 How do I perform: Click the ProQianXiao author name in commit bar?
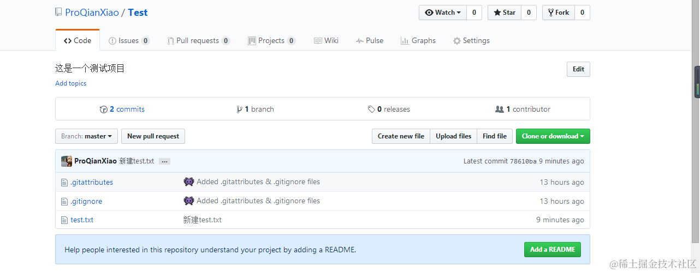[96, 161]
